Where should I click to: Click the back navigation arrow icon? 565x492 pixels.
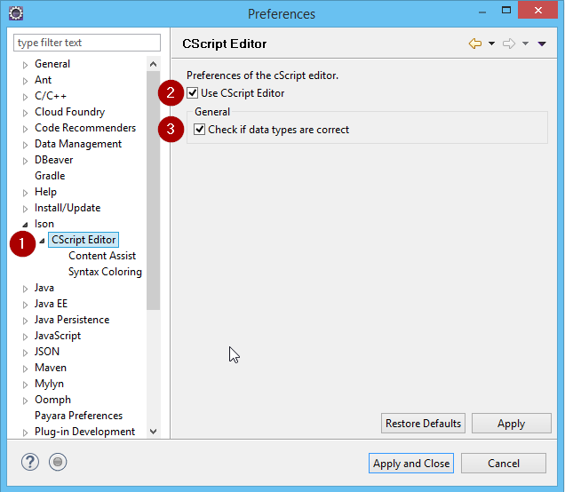pyautogui.click(x=475, y=44)
